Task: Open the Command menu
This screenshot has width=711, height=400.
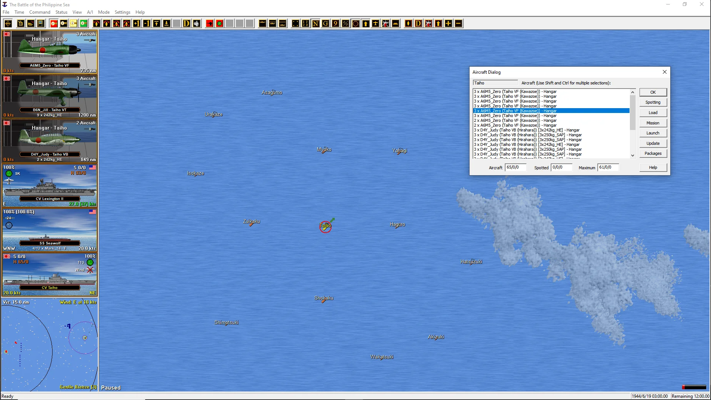Action: coord(40,12)
